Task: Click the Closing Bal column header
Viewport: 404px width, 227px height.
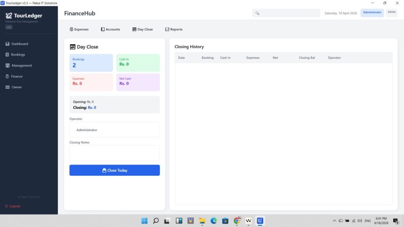Action: (x=307, y=58)
